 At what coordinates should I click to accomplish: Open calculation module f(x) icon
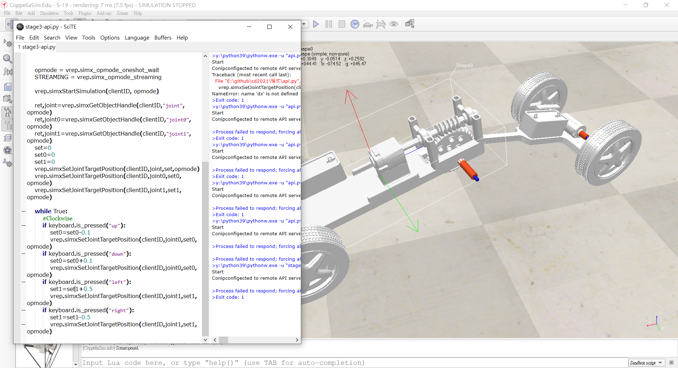(7, 71)
